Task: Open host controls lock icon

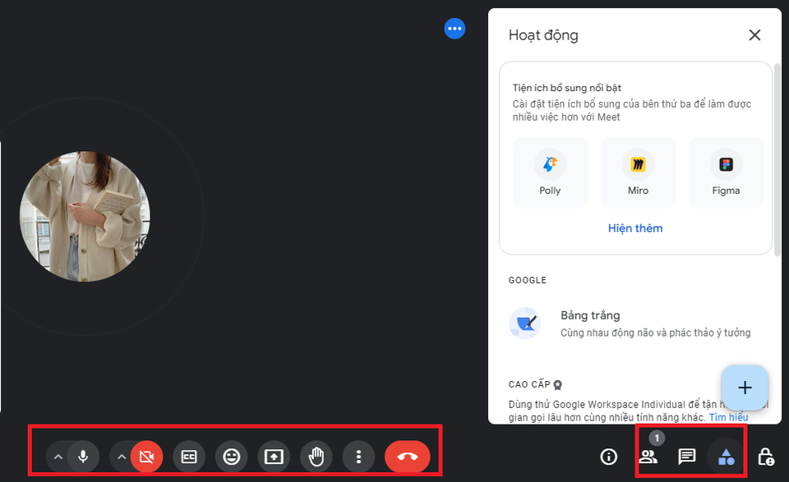Action: 765,457
